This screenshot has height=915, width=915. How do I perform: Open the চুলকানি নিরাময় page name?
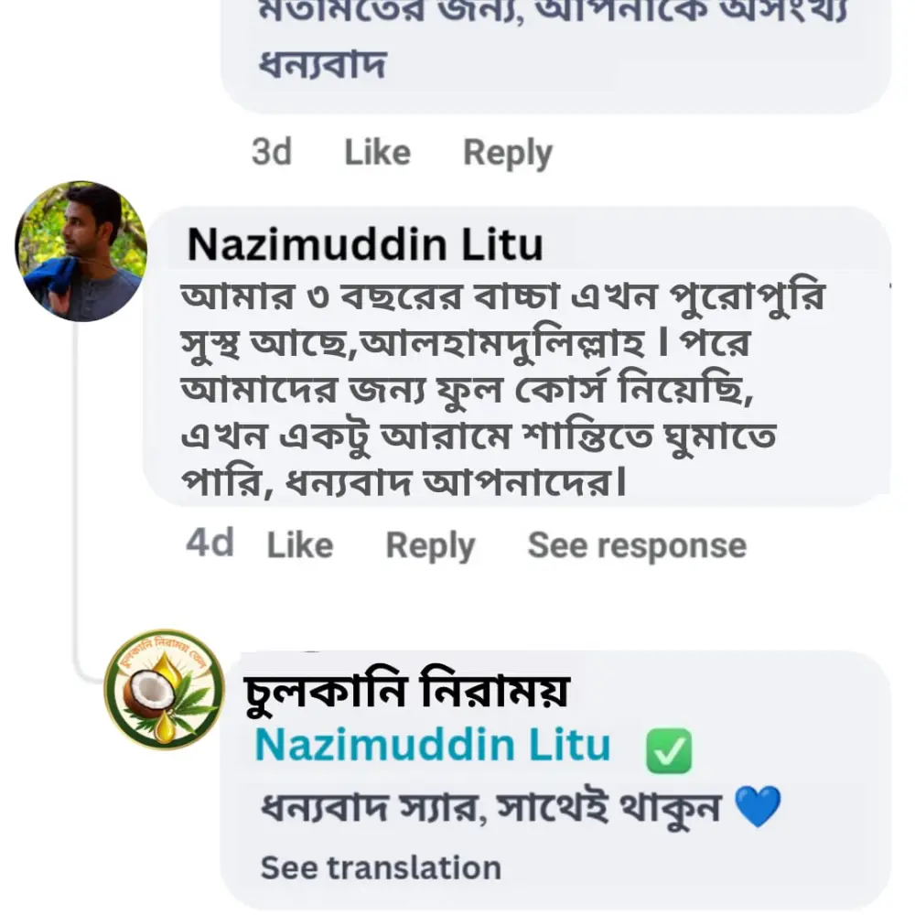(406, 691)
